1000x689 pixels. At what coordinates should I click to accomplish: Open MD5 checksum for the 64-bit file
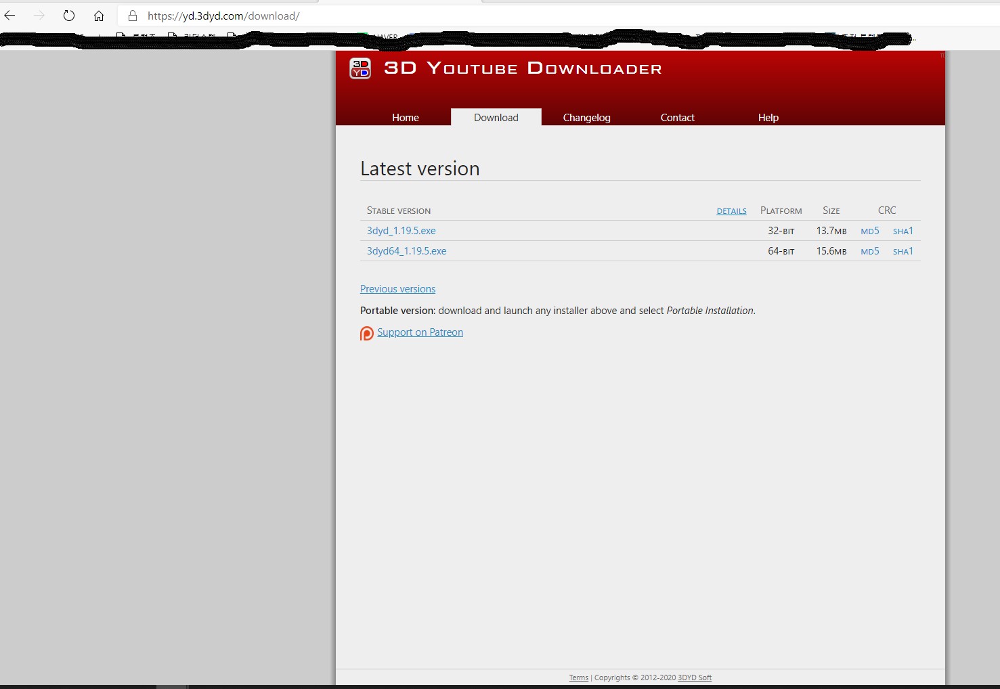coord(870,252)
